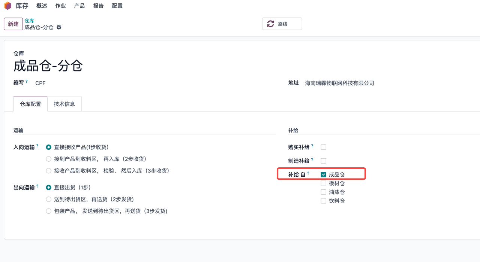Open the 路线 smart button
480x262 pixels.
282,24
